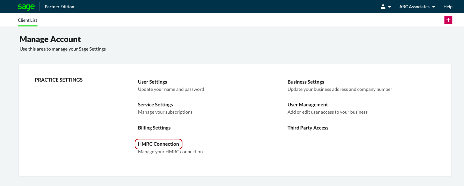This screenshot has height=186, width=464.
Task: Open User Settings
Action: click(x=153, y=82)
